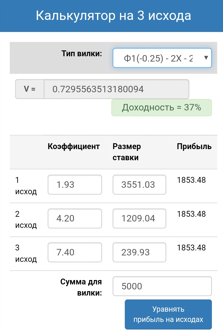
Task: Click the Размер ставки column header
Action: tap(127, 152)
